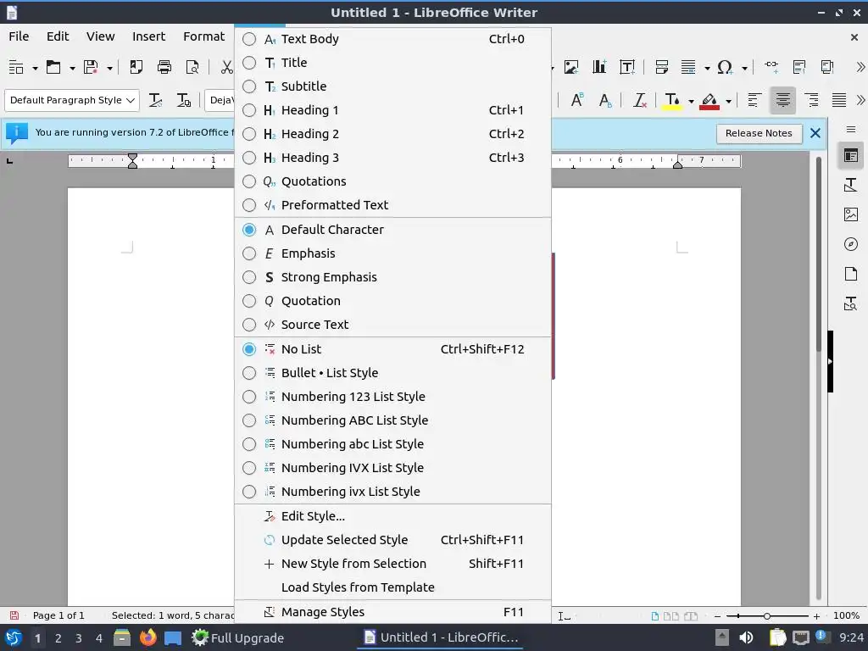Viewport: 868px width, 651px height.
Task: Expand the Open file dropdown arrow
Action: point(72,68)
